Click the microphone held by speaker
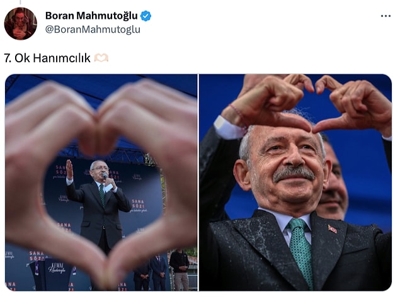 105,176
